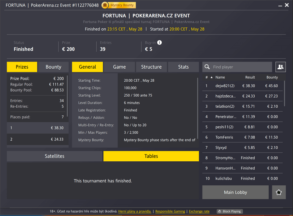Viewport: 293px width, 216px height.
Task: Sort by the Result column header
Action: [x=250, y=77]
